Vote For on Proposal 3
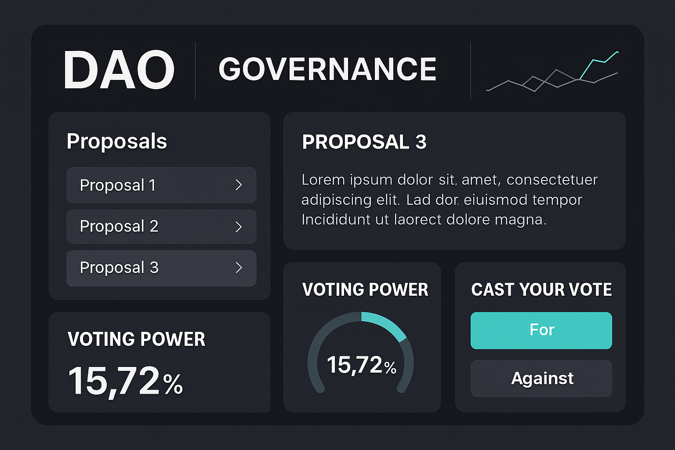Viewport: 675px width, 450px height. click(541, 330)
